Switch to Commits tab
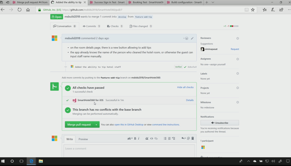Image resolution: width=291 pixels, height=166 pixels. click(92, 26)
